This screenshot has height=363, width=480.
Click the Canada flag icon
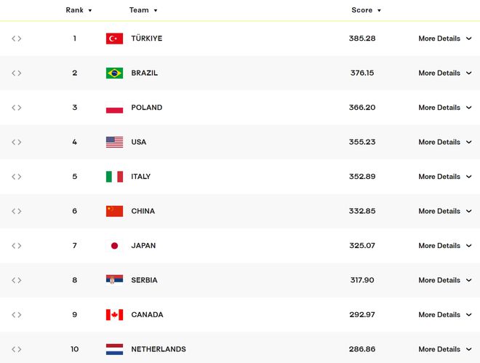tap(114, 315)
